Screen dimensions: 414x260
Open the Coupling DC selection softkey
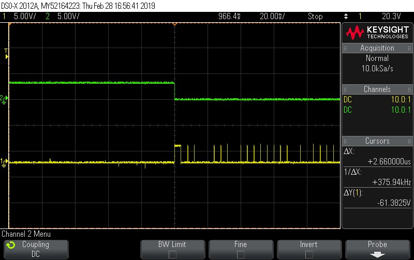pyautogui.click(x=35, y=249)
